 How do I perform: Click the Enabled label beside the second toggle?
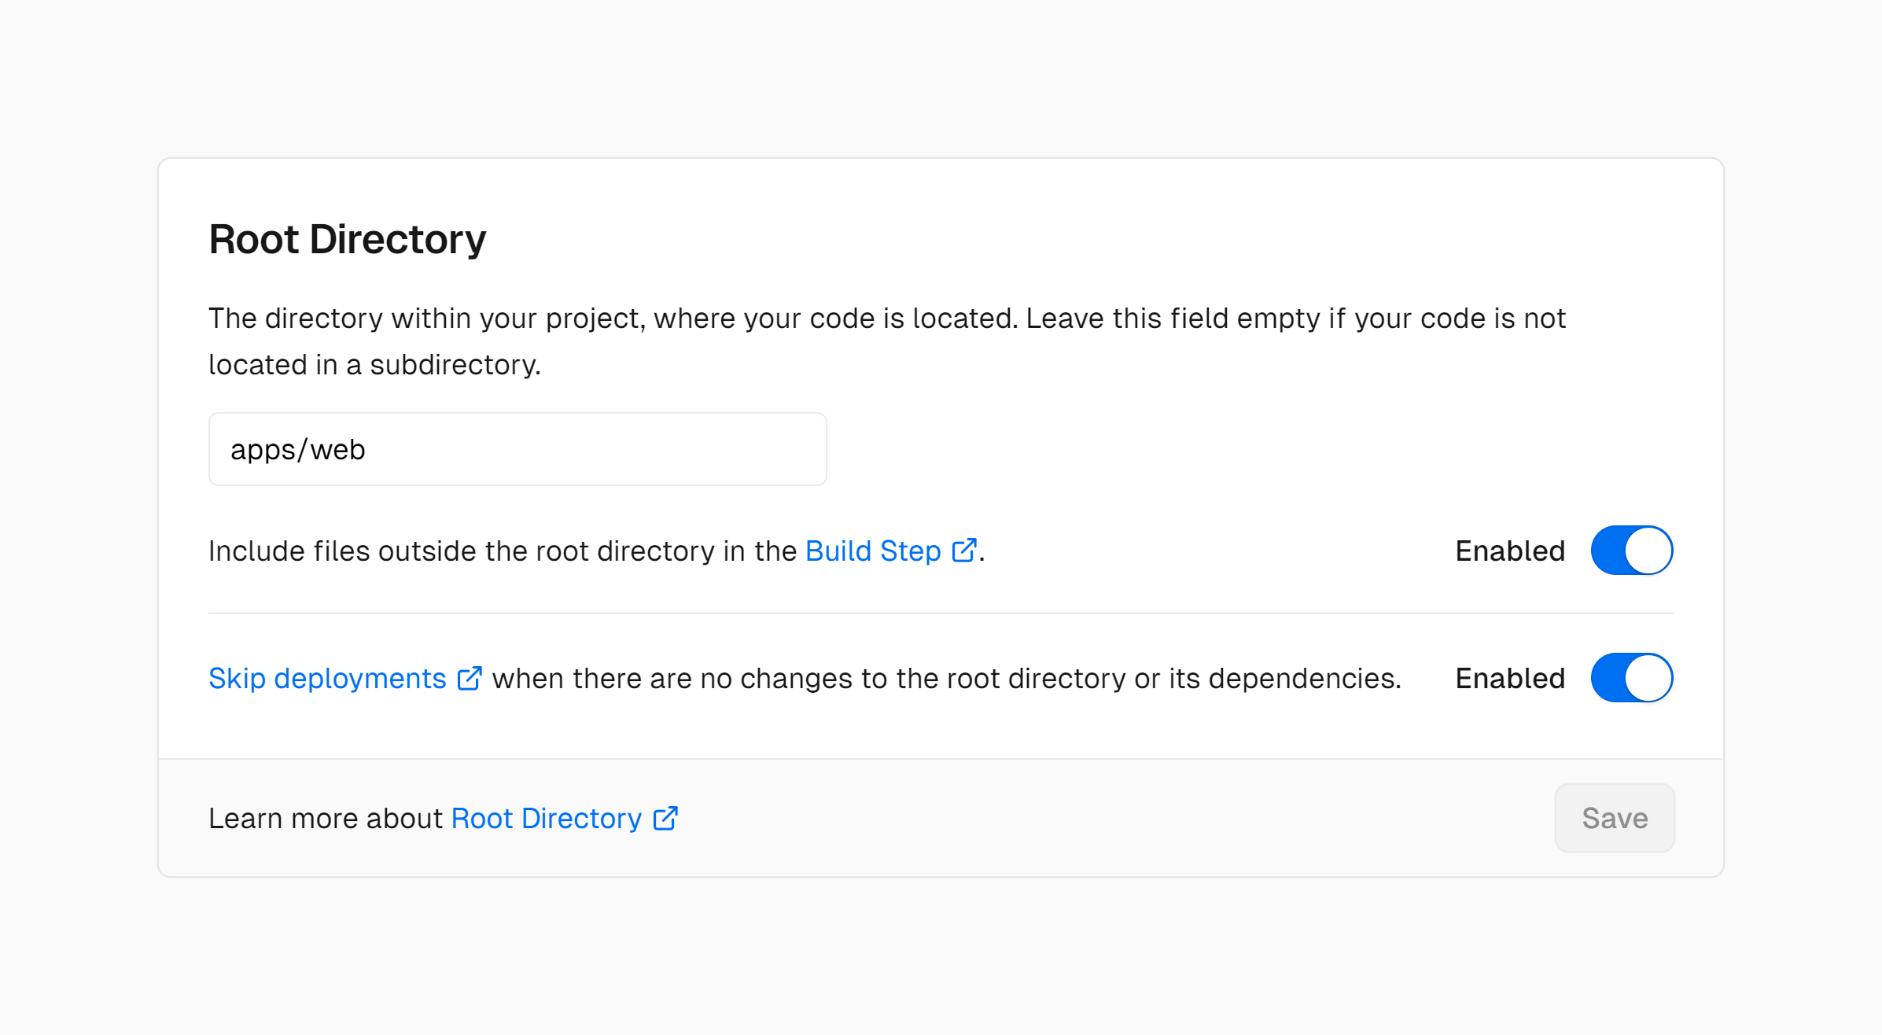coord(1509,677)
